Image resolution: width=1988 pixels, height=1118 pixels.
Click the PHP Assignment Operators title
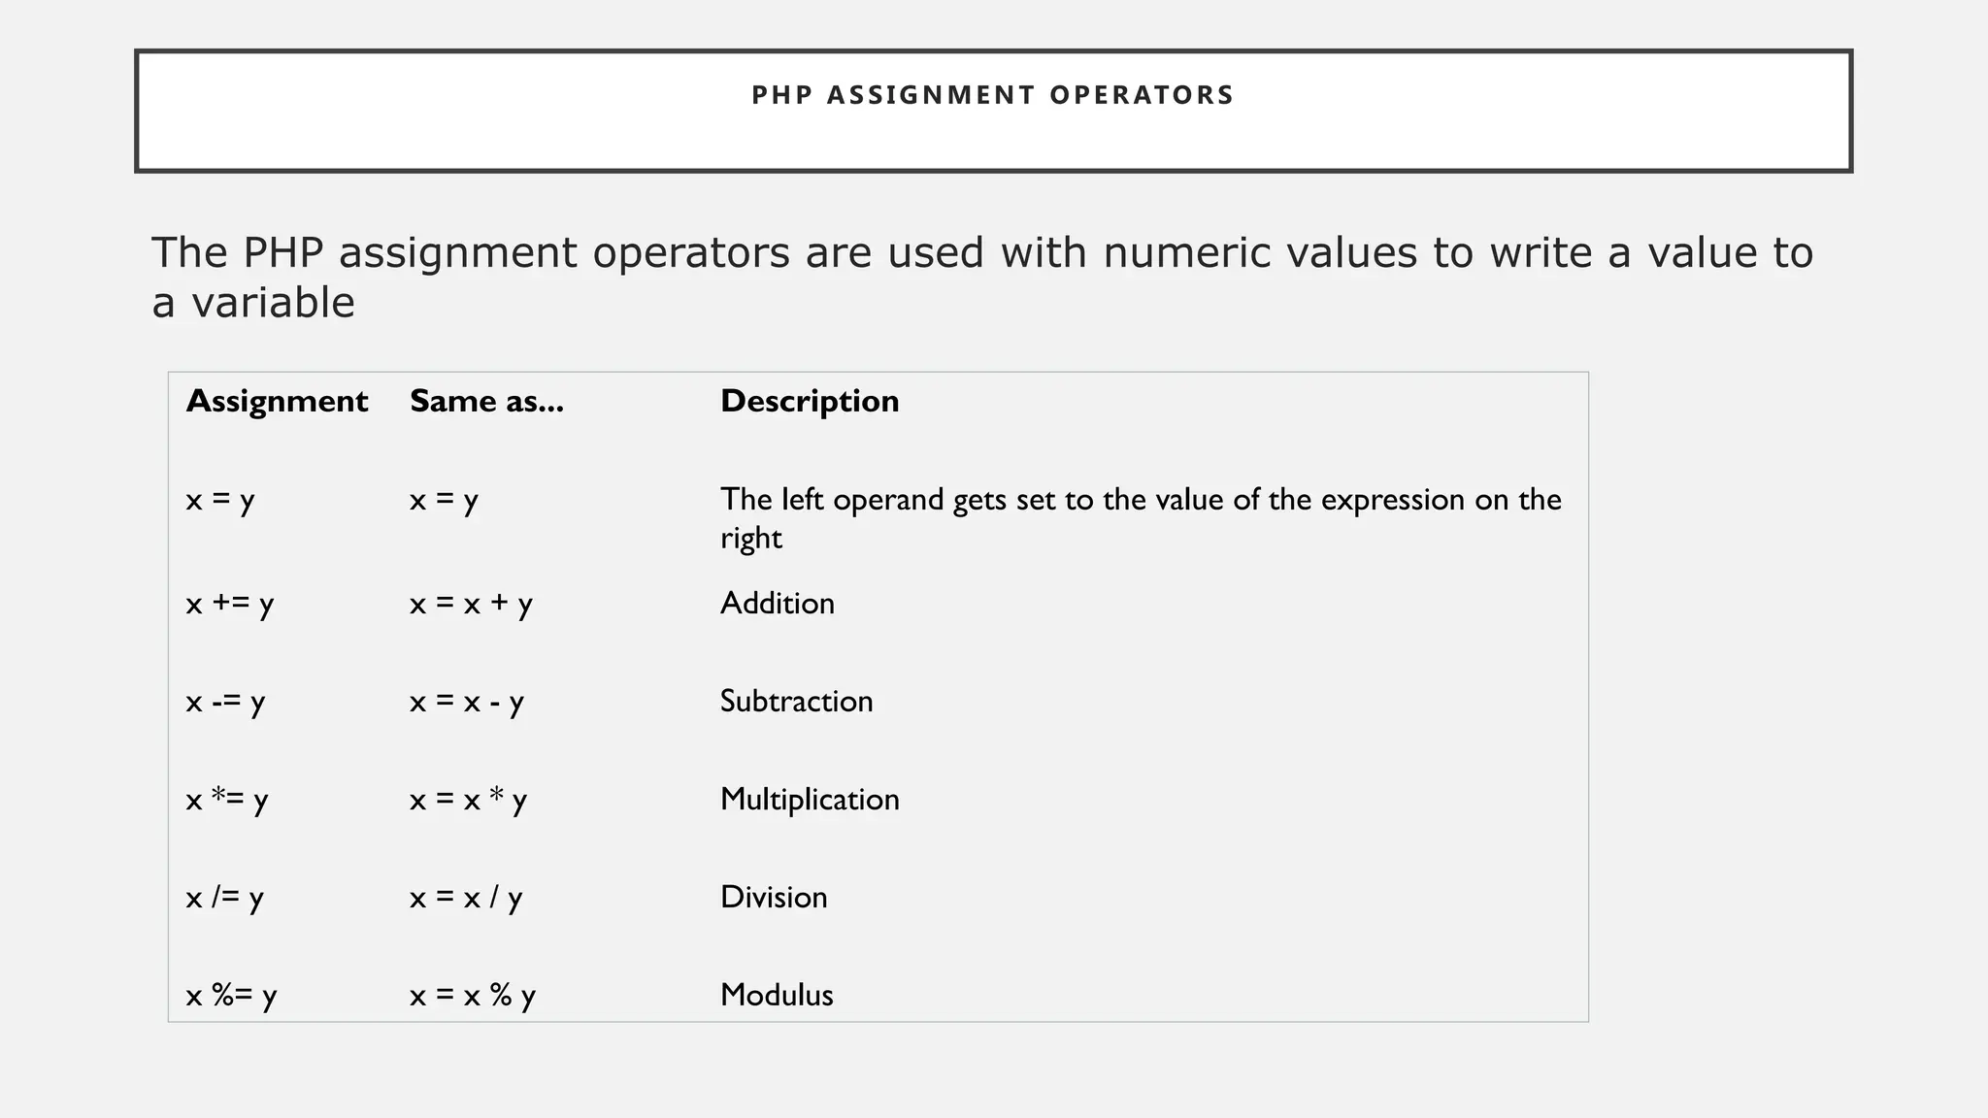coord(992,95)
